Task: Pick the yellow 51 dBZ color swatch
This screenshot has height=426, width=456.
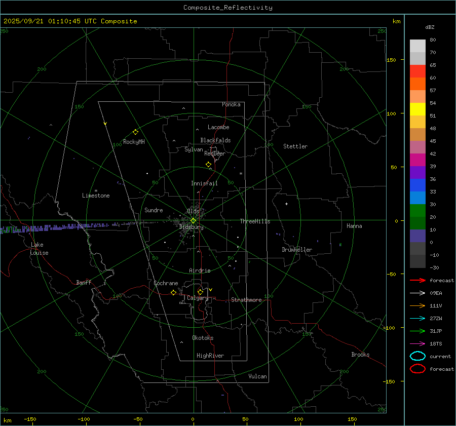Action: [x=417, y=109]
